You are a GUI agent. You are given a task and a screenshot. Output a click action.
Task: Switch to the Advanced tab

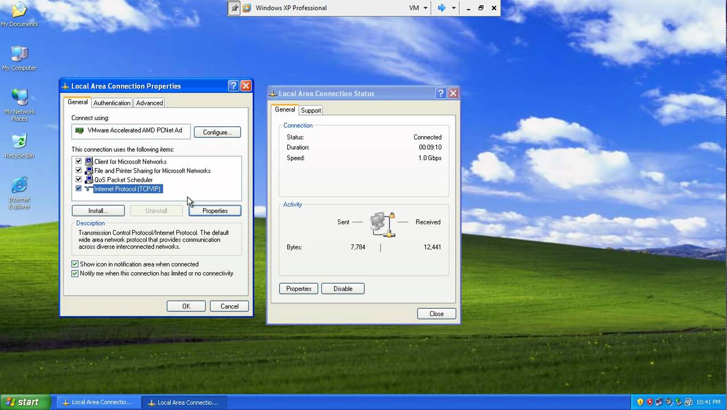tap(150, 103)
